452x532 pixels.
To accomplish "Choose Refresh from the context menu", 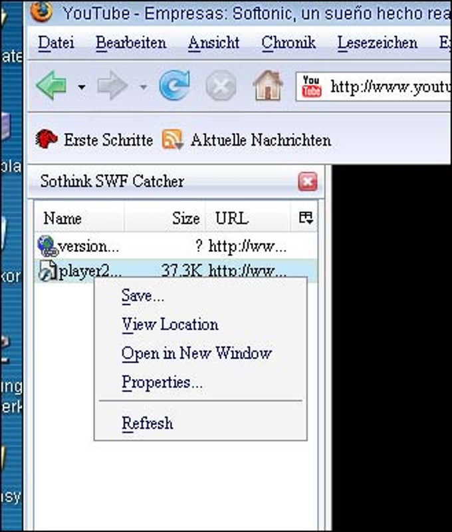I will (200, 424).
